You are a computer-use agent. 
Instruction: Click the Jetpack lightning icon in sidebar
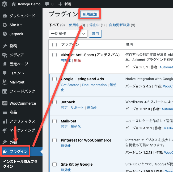click(5, 34)
